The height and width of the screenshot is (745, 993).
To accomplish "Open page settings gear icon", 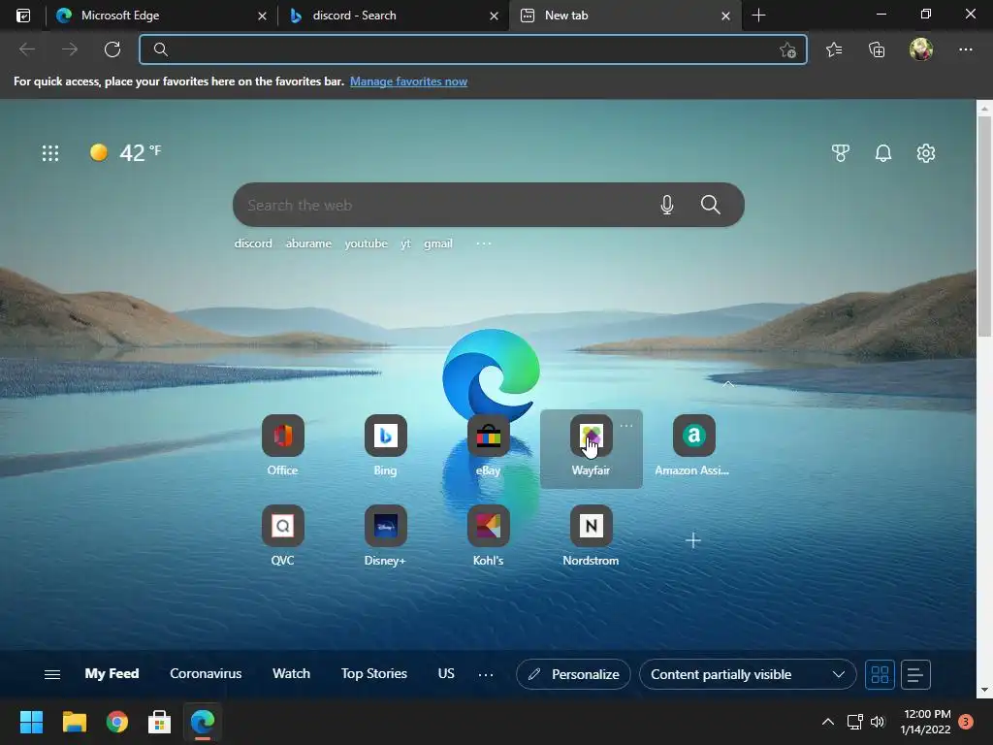I will pos(926,152).
